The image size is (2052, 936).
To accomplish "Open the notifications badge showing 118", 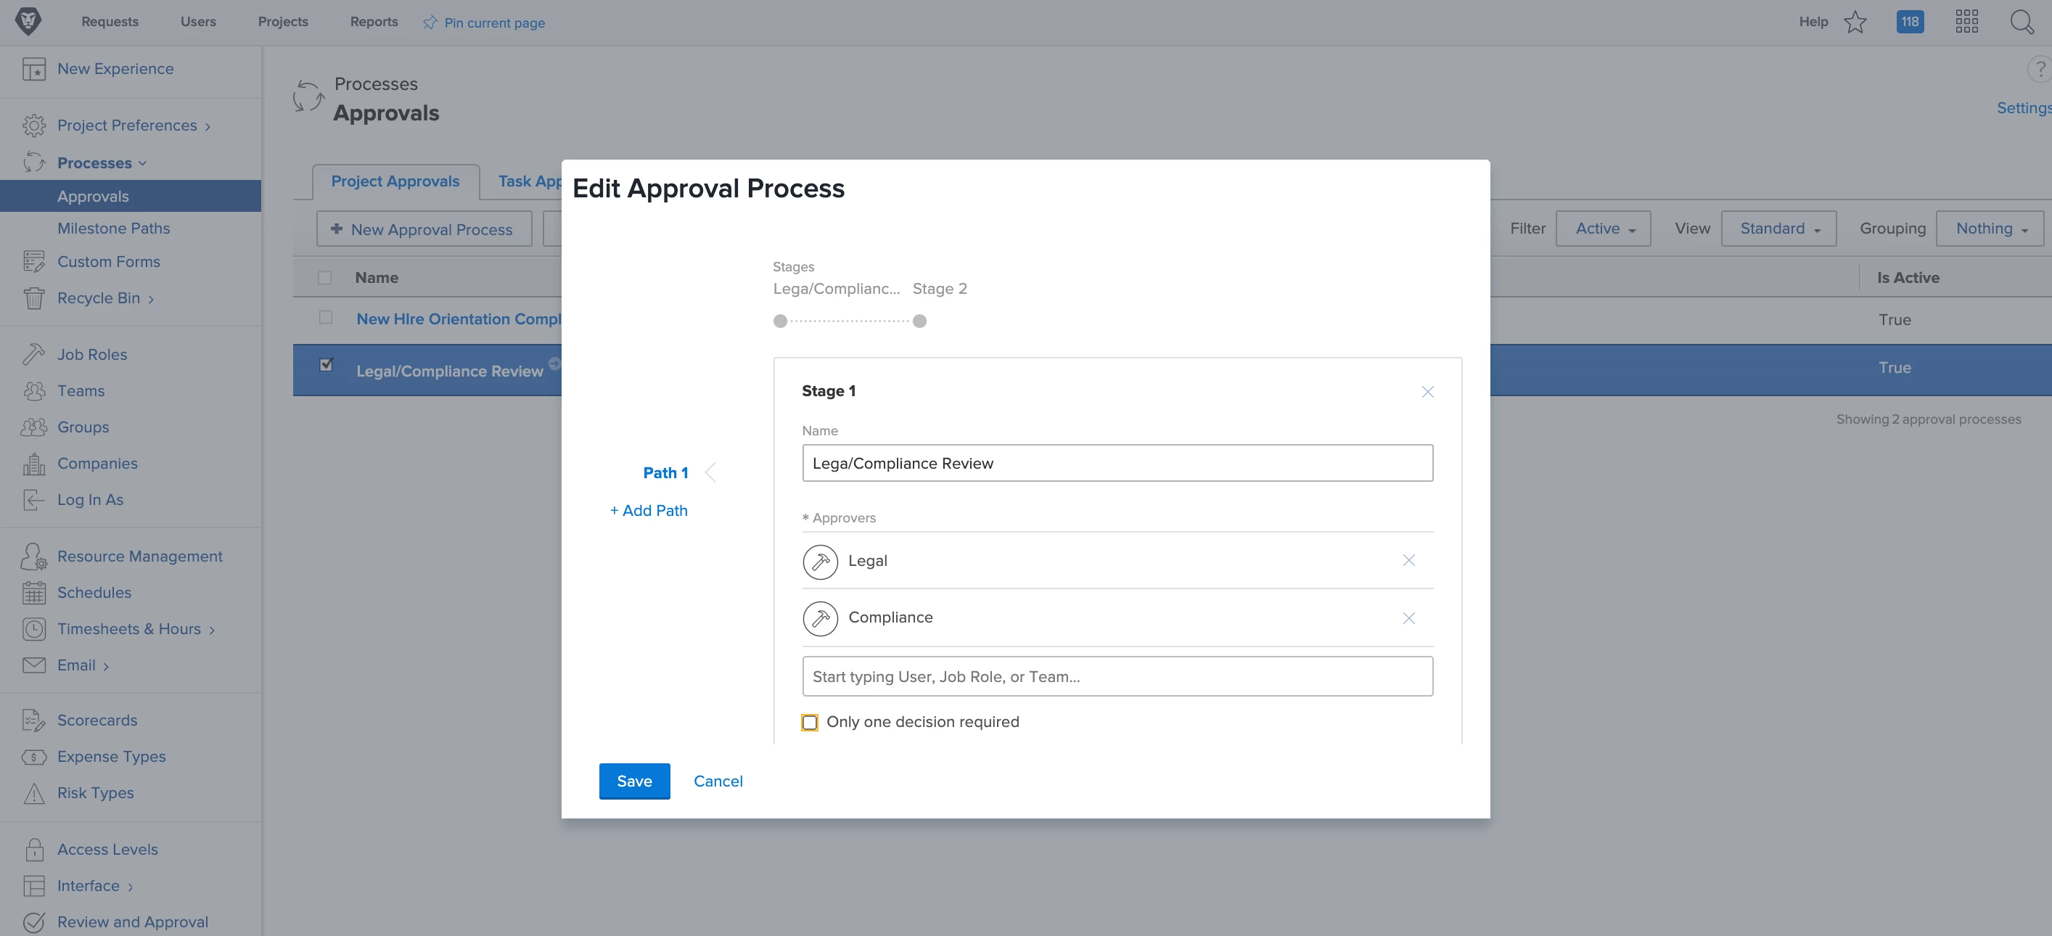I will (x=1909, y=22).
